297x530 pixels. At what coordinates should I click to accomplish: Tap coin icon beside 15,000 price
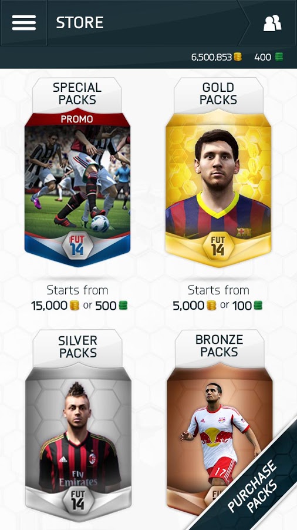75,306
